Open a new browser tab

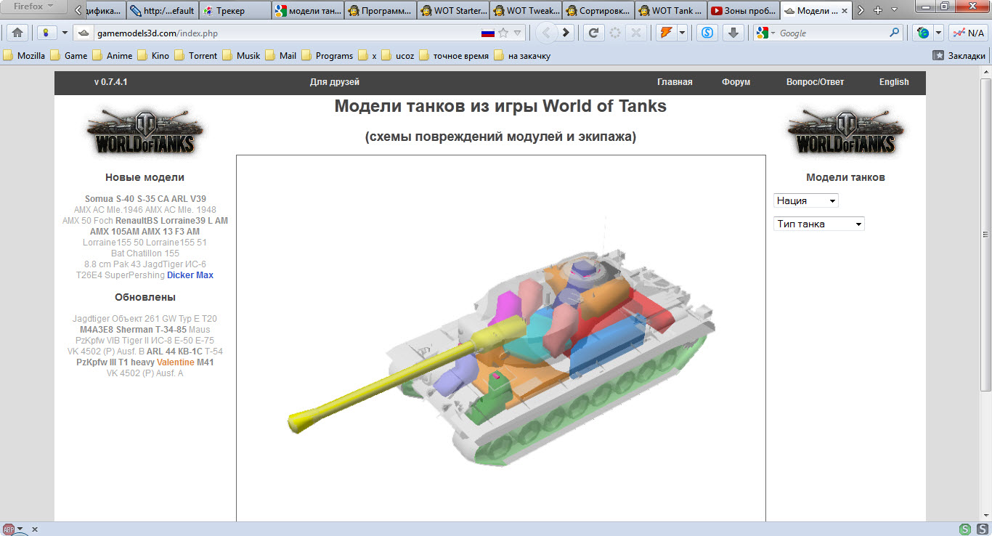coord(878,11)
